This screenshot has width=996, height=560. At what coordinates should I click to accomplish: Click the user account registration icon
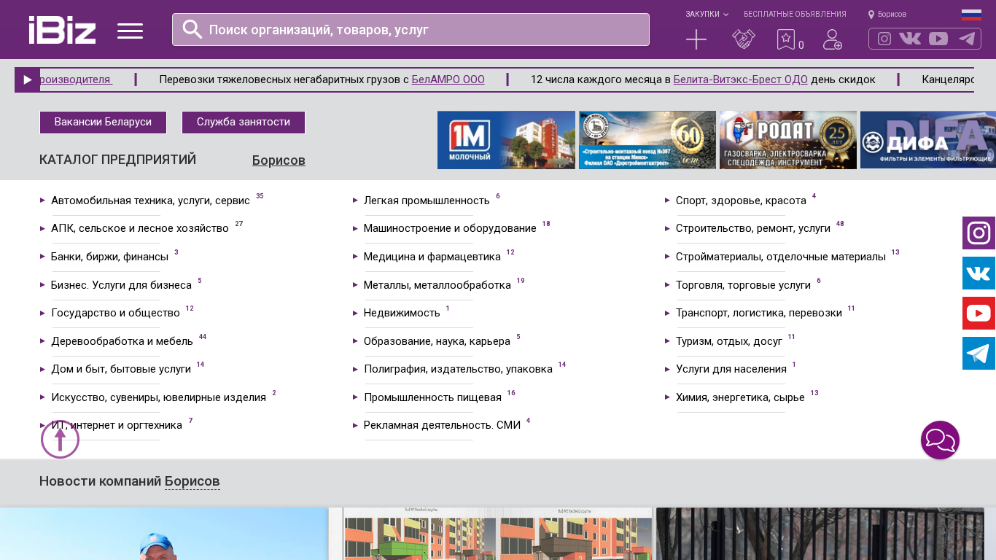tap(832, 39)
